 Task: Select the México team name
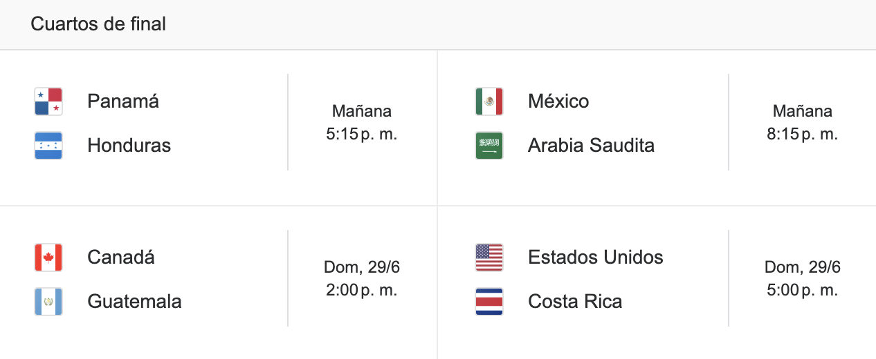[558, 101]
